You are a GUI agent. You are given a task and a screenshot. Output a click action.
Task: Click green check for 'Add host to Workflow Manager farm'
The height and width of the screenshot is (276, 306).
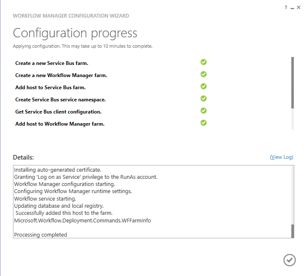point(204,123)
